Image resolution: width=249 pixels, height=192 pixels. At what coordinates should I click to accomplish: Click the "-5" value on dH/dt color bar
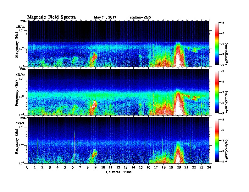tap(223, 23)
